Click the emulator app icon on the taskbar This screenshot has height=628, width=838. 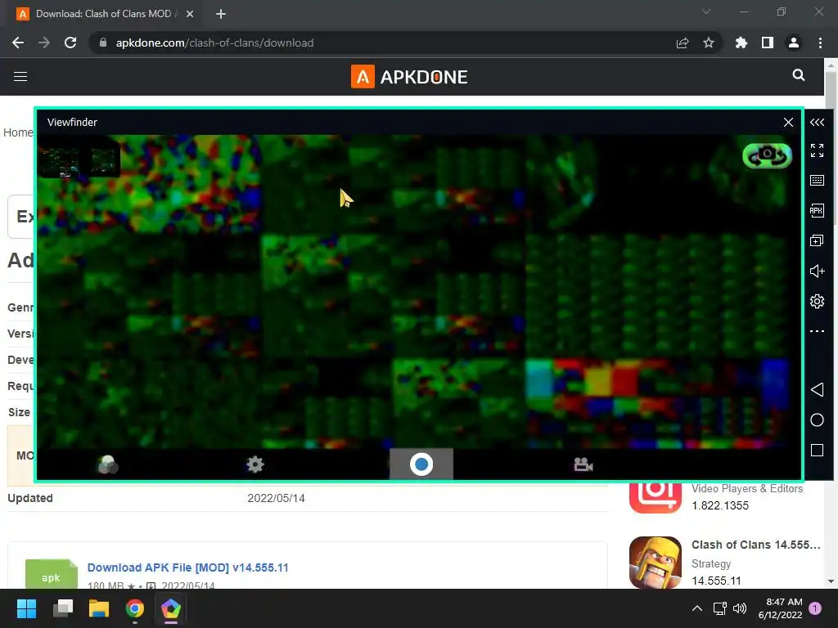(171, 608)
